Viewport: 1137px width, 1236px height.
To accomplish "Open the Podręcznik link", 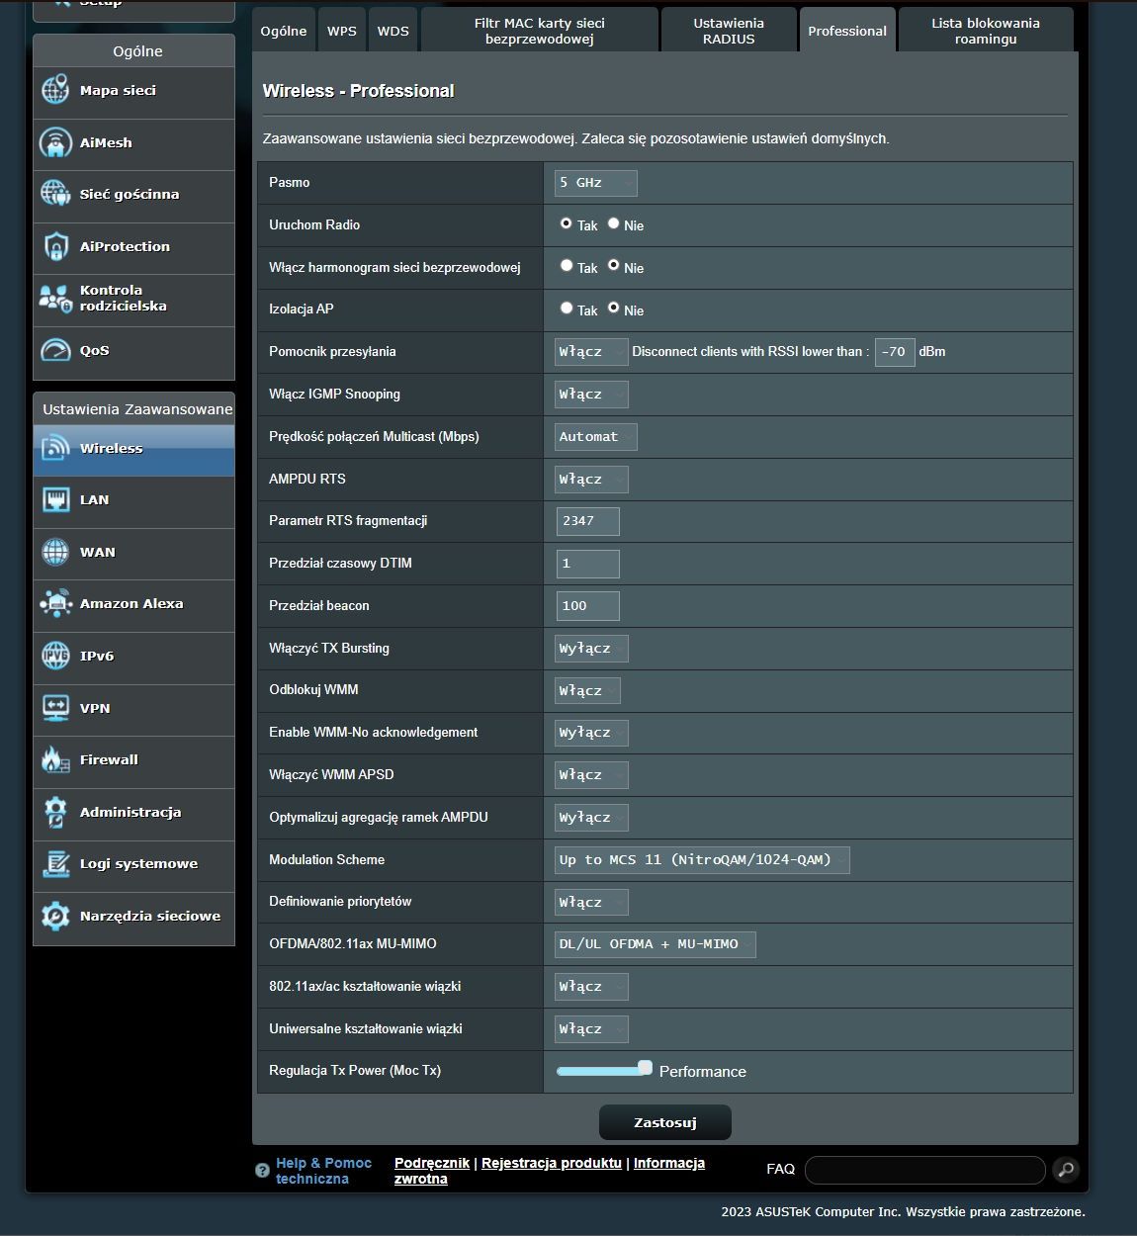I will click(x=432, y=1163).
